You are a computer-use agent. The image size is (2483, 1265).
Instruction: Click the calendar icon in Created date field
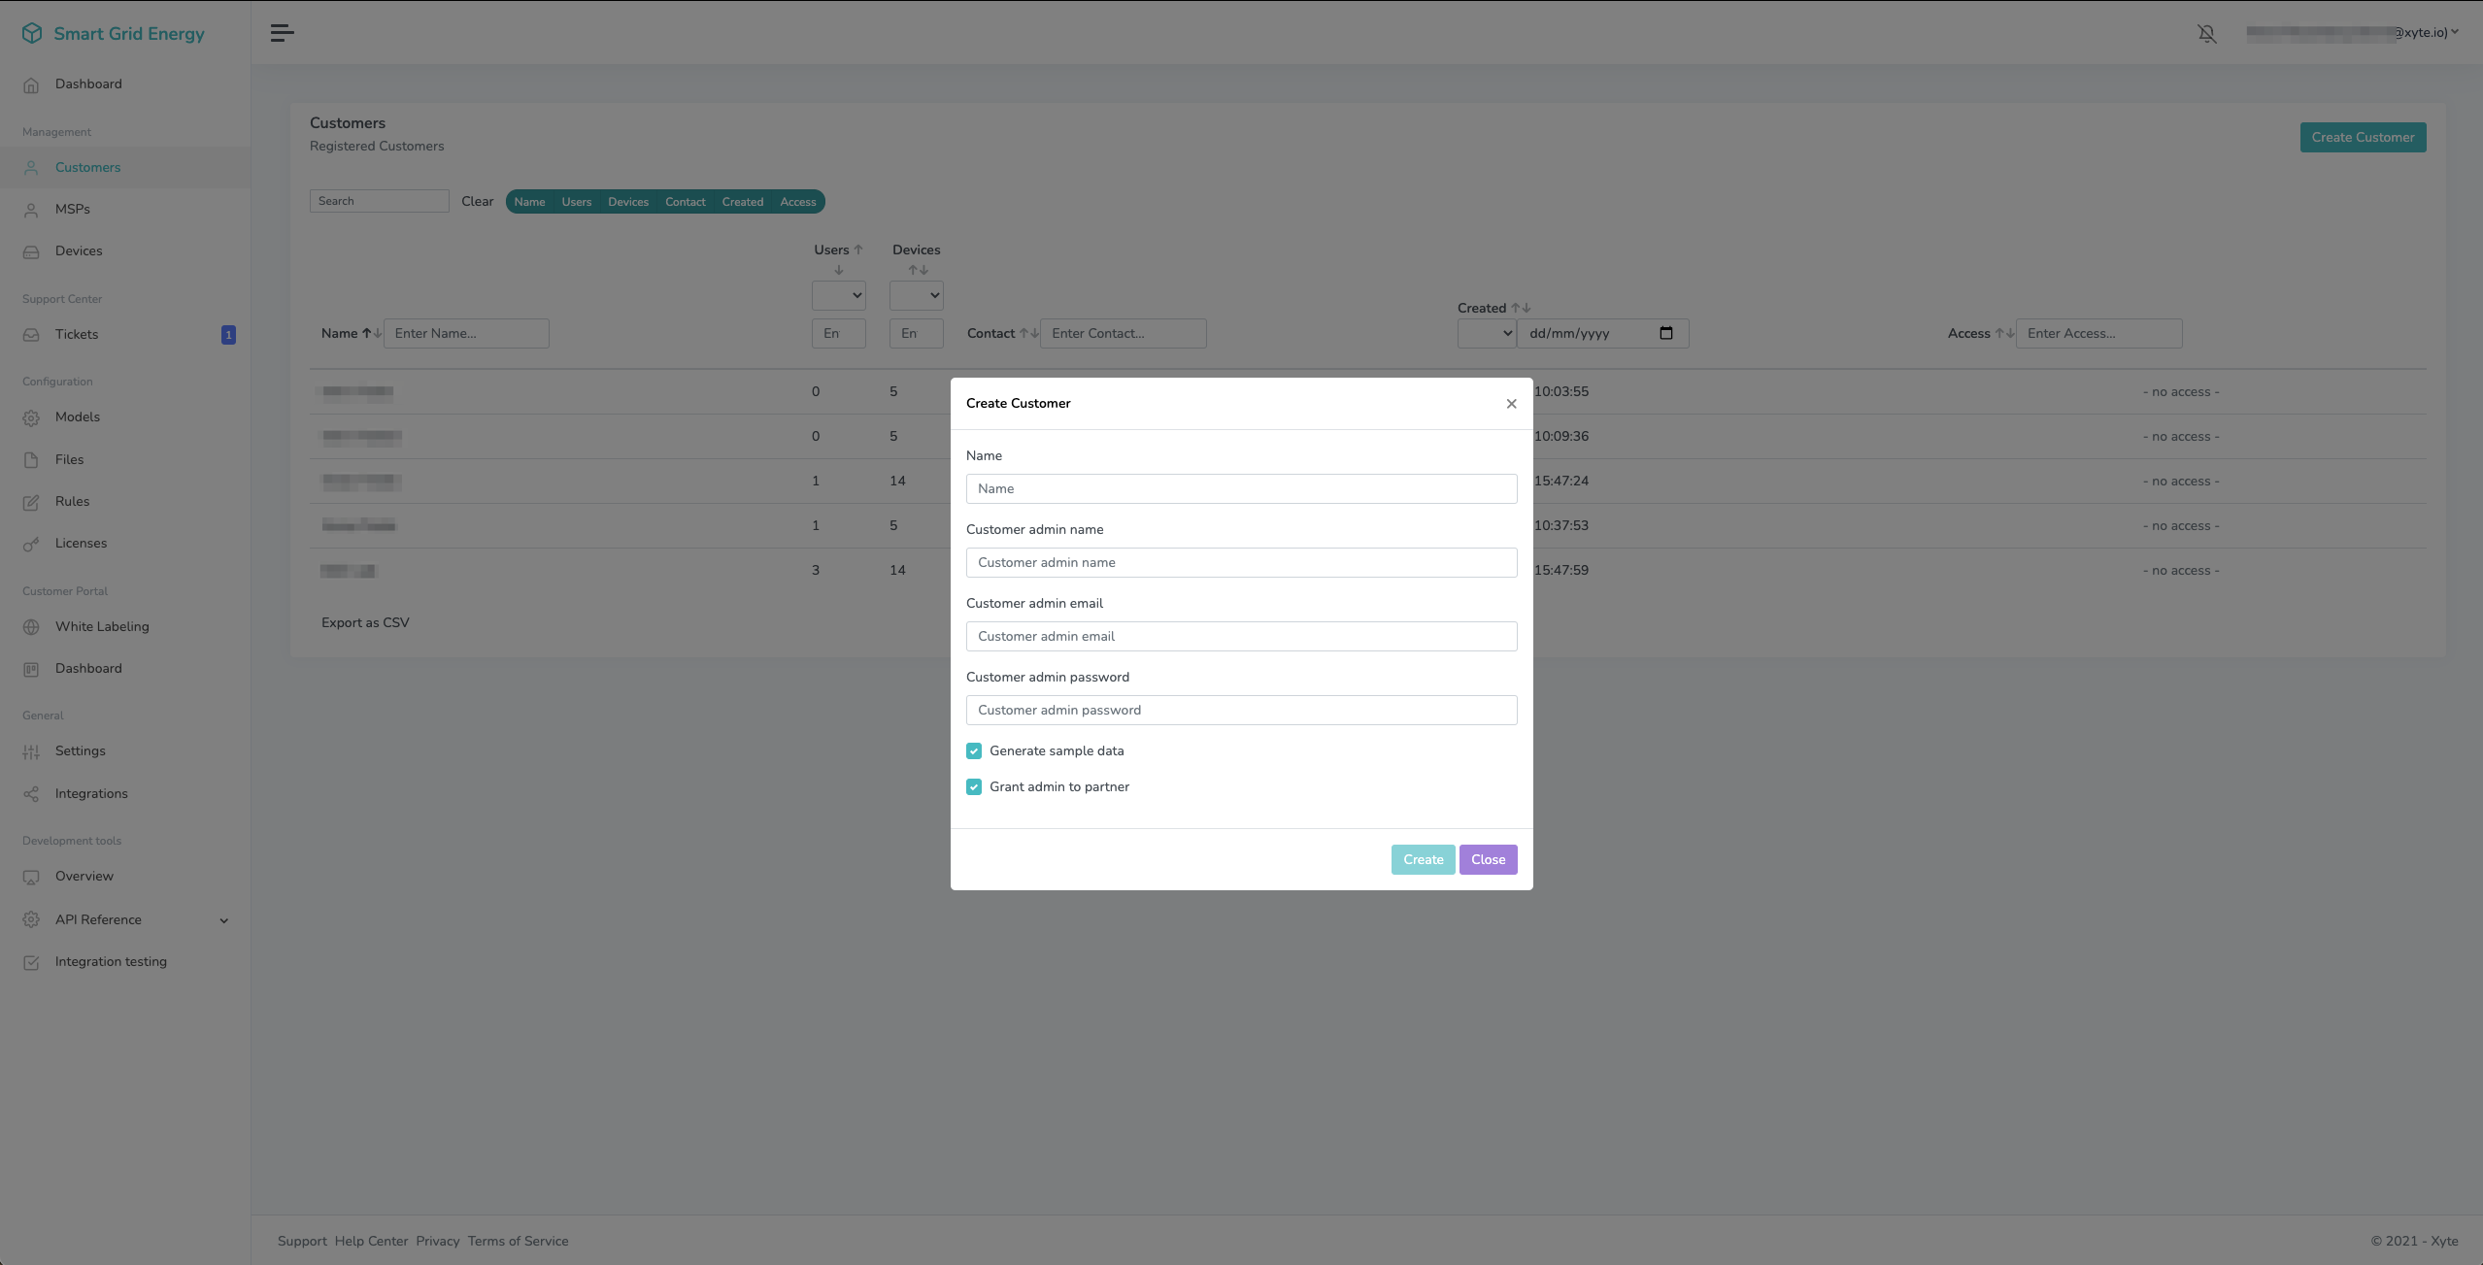(x=1666, y=333)
